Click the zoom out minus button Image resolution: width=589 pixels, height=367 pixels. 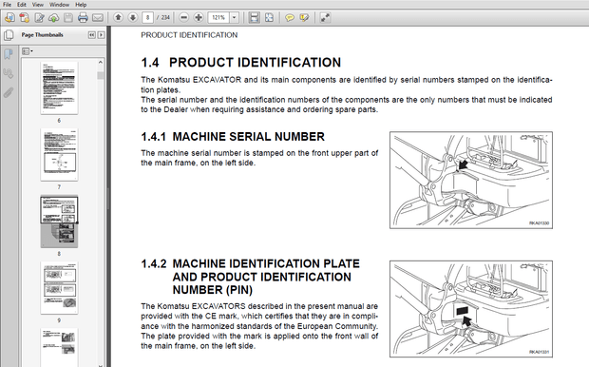pos(183,17)
